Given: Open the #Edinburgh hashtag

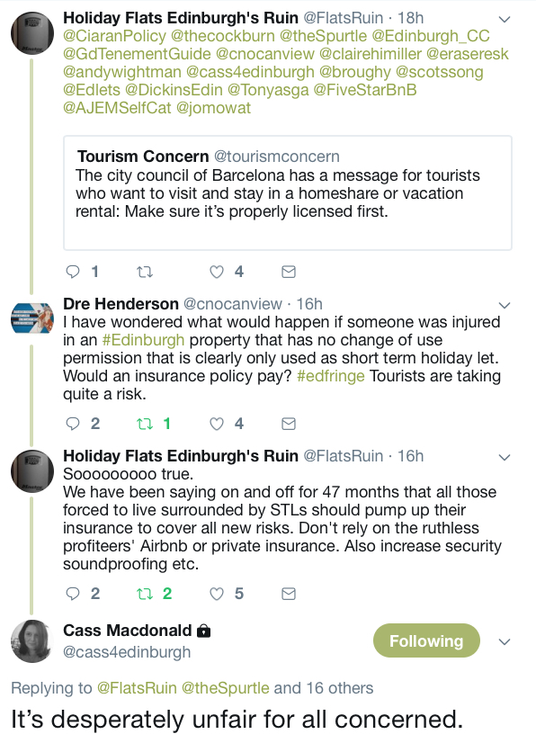Looking at the screenshot, I should point(143,340).
